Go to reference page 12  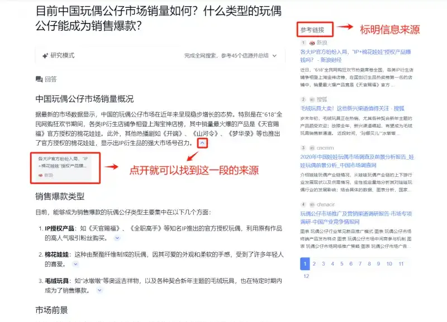(306, 276)
